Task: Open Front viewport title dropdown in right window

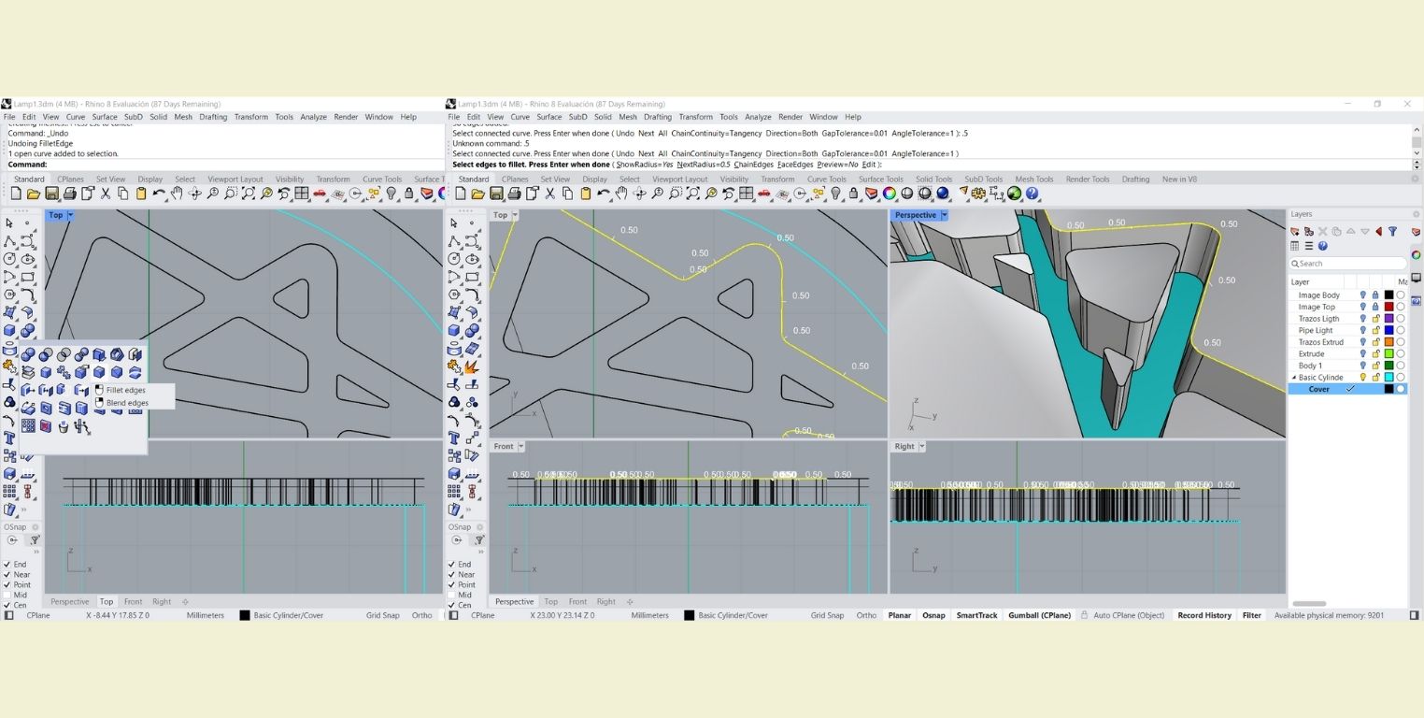Action: [x=520, y=447]
